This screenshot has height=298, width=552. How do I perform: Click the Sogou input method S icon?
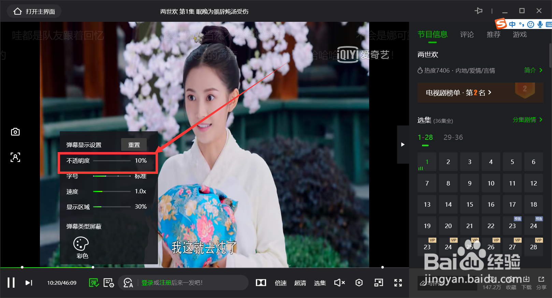pos(501,24)
